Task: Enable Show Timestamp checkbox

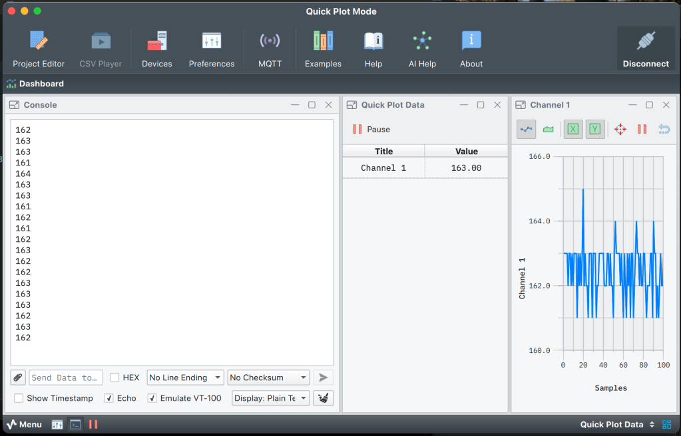Action: (19, 398)
